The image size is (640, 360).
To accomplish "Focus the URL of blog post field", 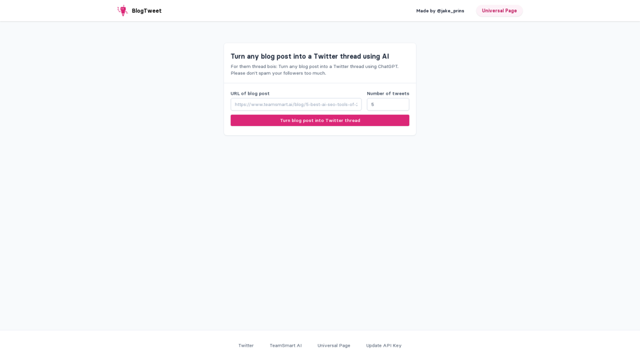I will click(x=296, y=105).
